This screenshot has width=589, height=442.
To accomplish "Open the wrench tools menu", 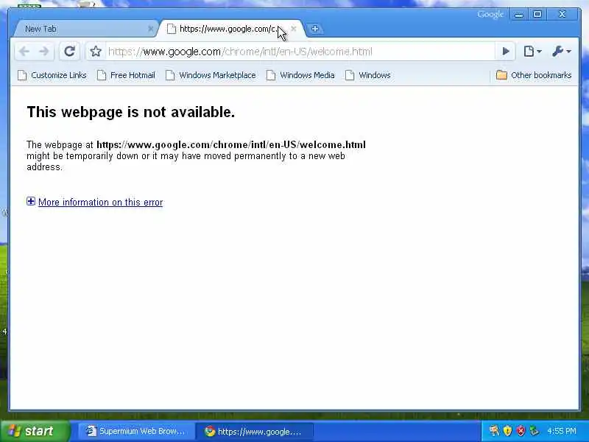I will [x=561, y=52].
